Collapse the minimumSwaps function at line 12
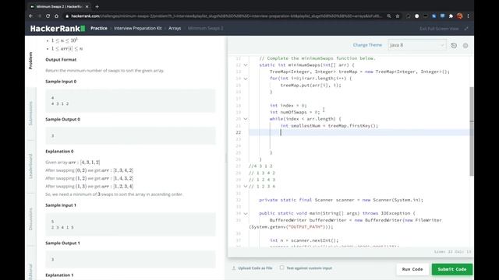This screenshot has width=499, height=280. coord(246,65)
